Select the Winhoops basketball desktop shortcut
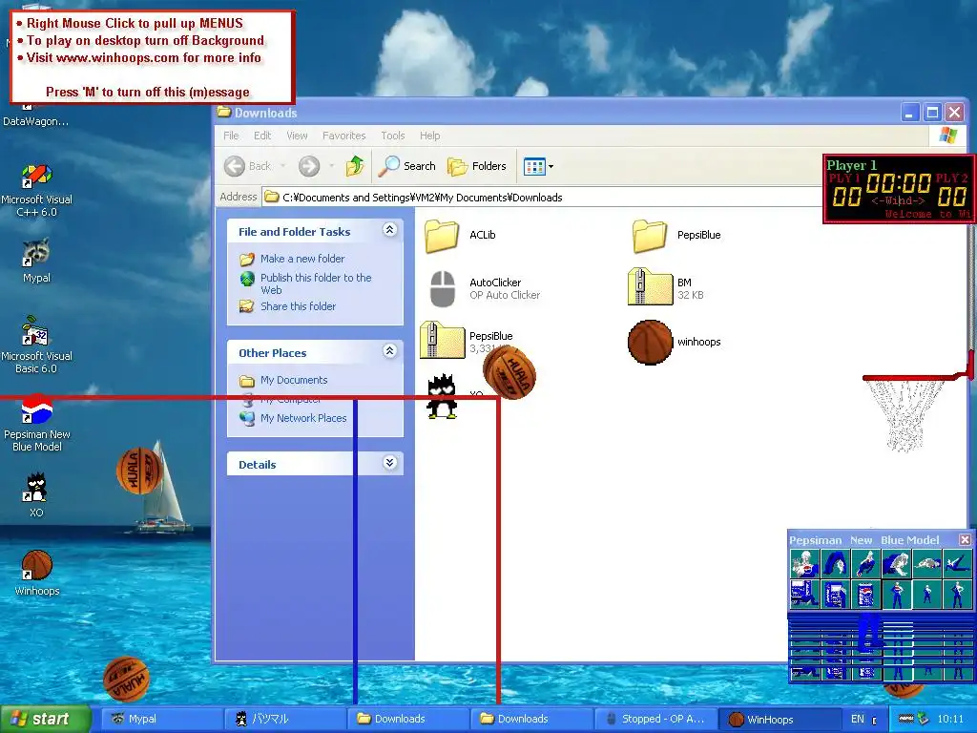Image resolution: width=977 pixels, height=733 pixels. point(37,574)
